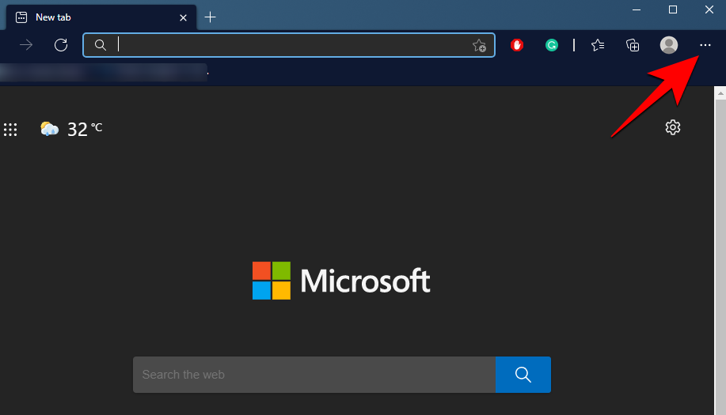Click the scrollbar up arrow
The image size is (726, 415).
coord(720,93)
